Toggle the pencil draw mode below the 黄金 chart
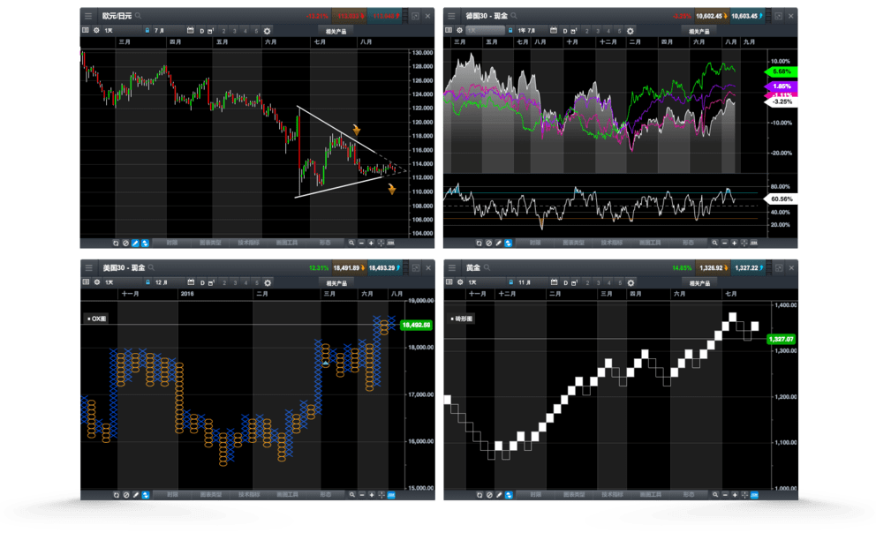876x555 pixels. coord(499,495)
